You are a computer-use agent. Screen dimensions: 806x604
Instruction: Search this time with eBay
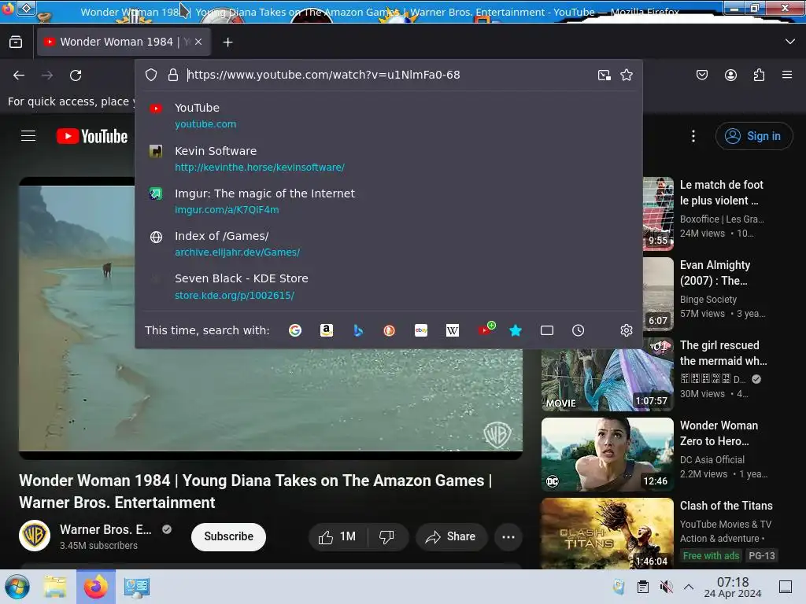click(x=421, y=330)
